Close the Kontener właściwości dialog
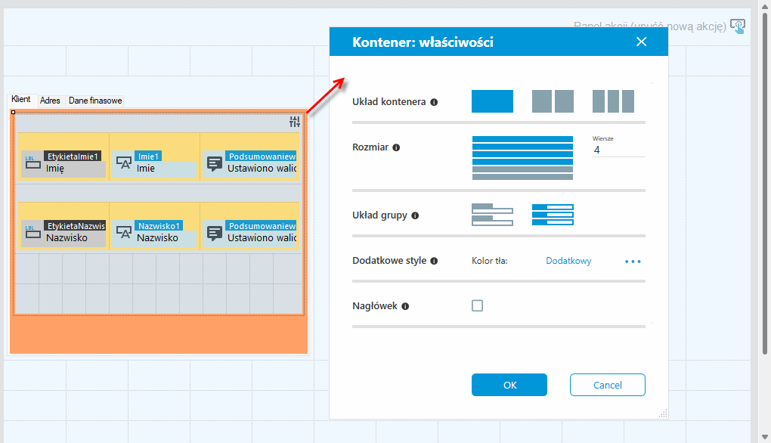 (x=641, y=42)
